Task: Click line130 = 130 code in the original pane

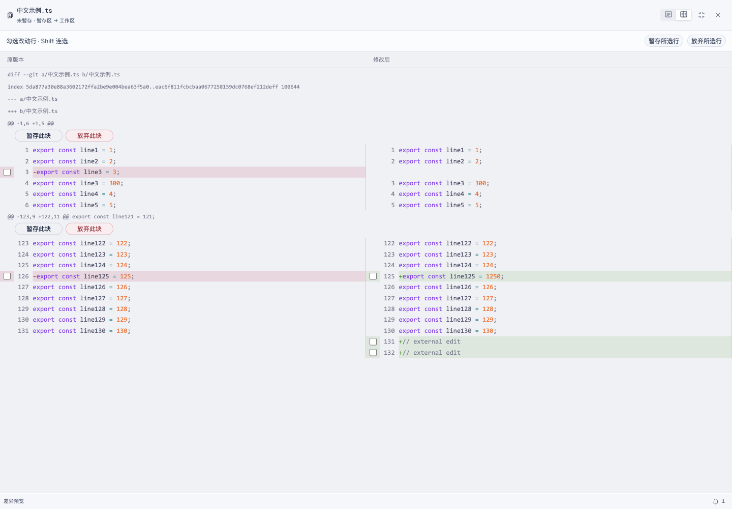Action: pos(81,331)
